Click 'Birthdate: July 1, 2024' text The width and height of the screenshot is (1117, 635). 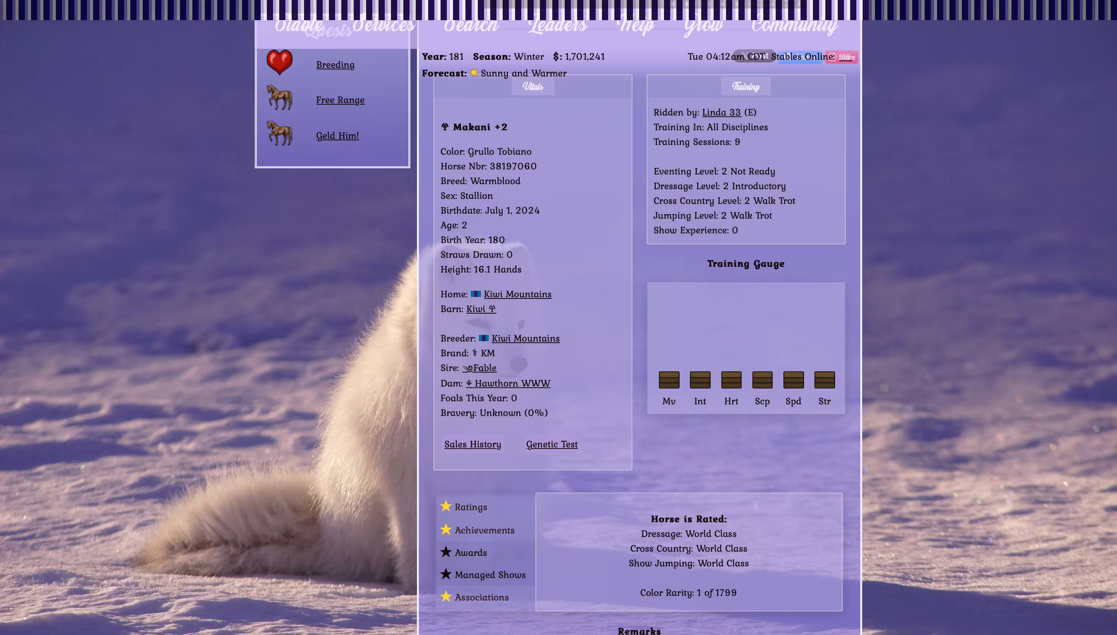pos(490,210)
